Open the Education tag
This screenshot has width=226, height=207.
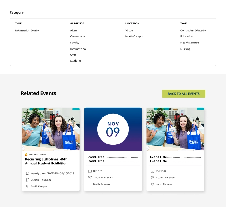click(187, 37)
